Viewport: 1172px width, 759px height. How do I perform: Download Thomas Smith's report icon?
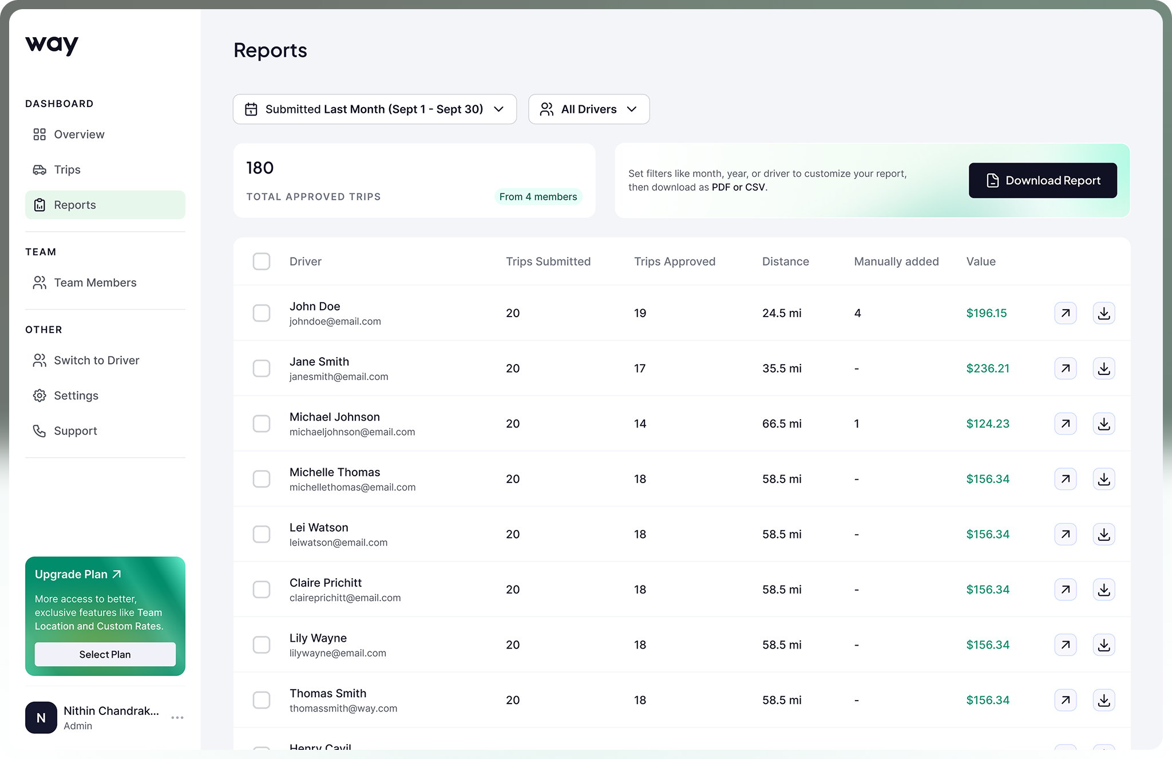(1104, 700)
